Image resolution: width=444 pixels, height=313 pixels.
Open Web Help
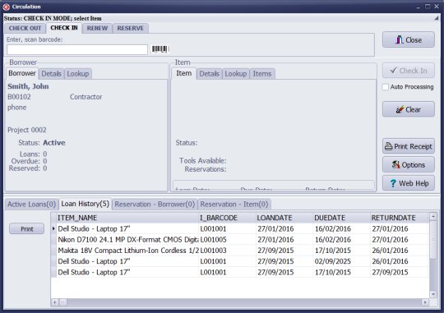coord(409,183)
